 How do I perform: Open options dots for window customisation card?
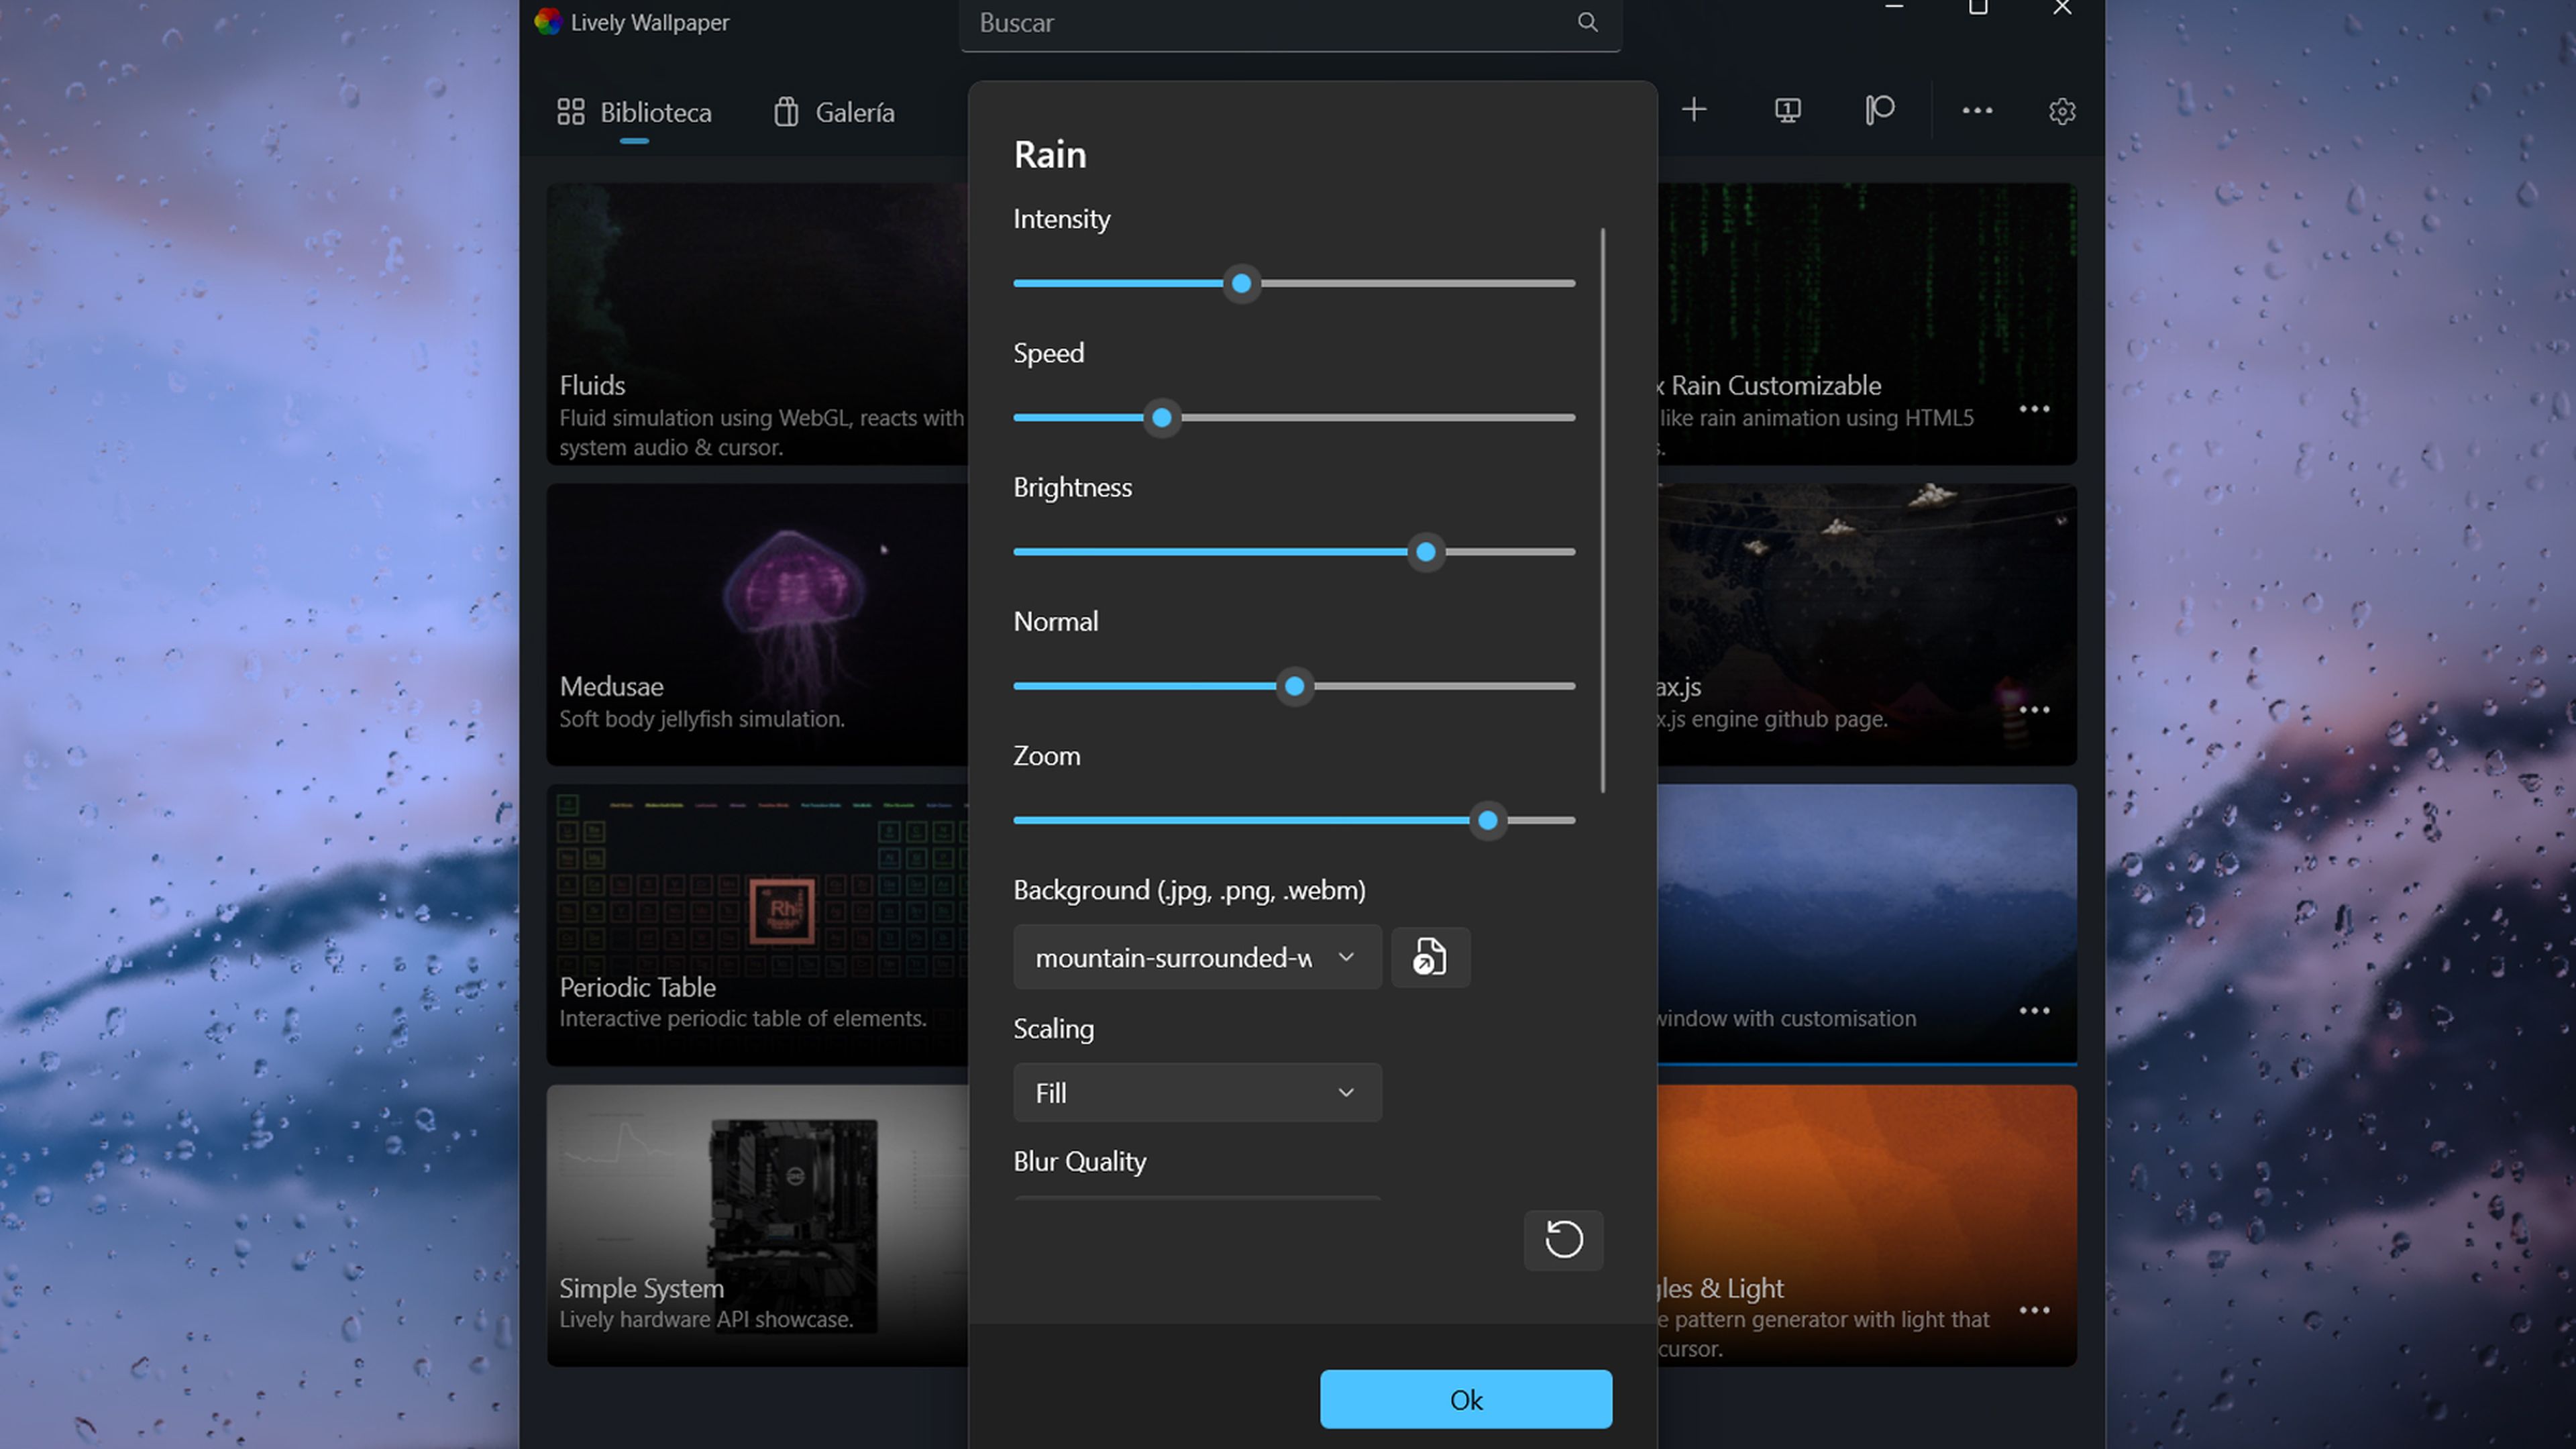[x=2034, y=1011]
